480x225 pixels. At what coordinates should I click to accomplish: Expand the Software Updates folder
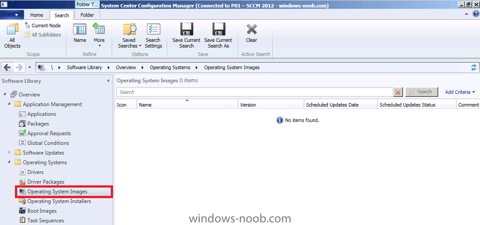click(9, 152)
